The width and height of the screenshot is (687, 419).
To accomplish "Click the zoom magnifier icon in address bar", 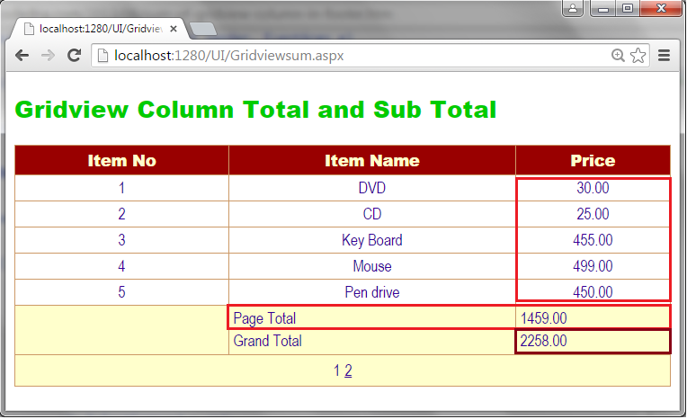I will [618, 55].
